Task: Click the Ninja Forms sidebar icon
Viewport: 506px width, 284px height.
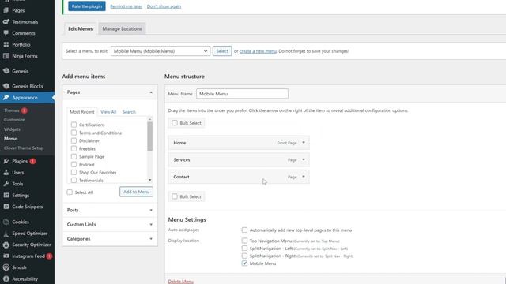Action: (x=6, y=56)
